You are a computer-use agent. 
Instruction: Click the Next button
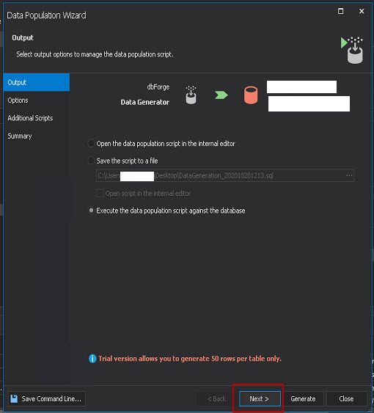tap(260, 399)
